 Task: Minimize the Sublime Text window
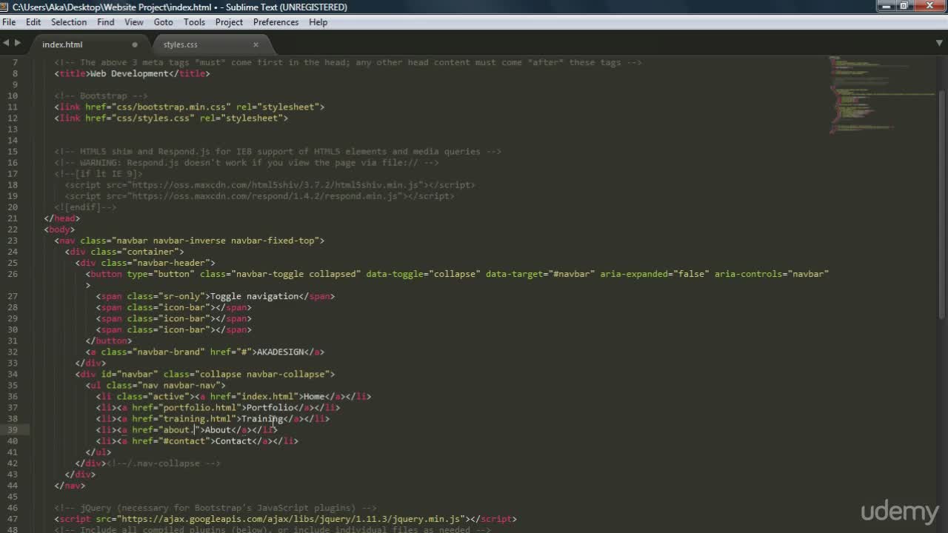pyautogui.click(x=886, y=6)
